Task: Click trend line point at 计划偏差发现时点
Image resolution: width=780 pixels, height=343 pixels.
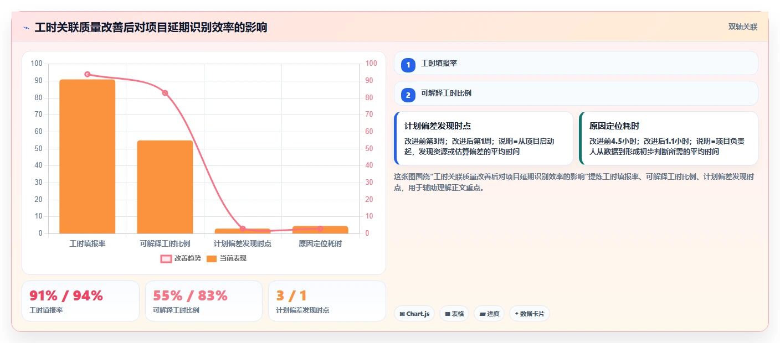Action: click(x=243, y=228)
